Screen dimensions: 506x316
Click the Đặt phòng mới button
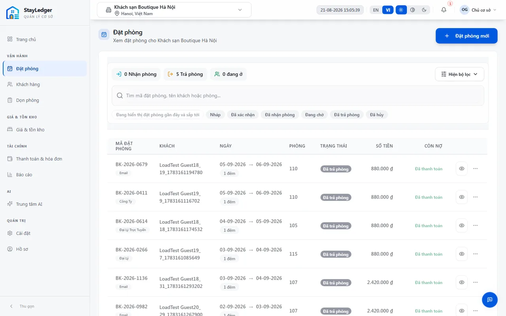(466, 36)
